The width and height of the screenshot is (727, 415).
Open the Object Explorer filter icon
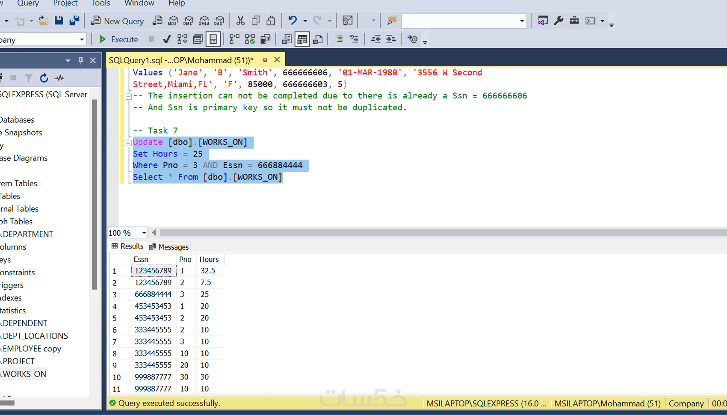[x=28, y=78]
